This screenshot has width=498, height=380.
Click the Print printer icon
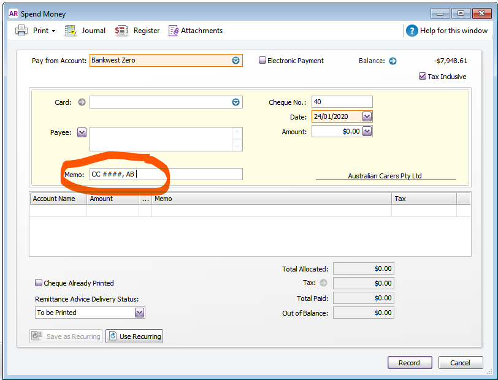pos(21,31)
